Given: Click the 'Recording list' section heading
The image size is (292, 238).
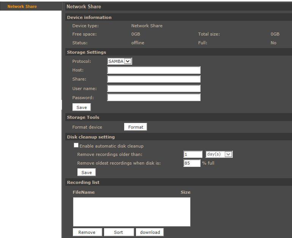Looking at the screenshot, I should (83, 182).
